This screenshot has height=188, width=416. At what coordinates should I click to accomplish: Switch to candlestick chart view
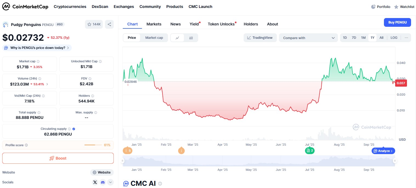pyautogui.click(x=191, y=38)
